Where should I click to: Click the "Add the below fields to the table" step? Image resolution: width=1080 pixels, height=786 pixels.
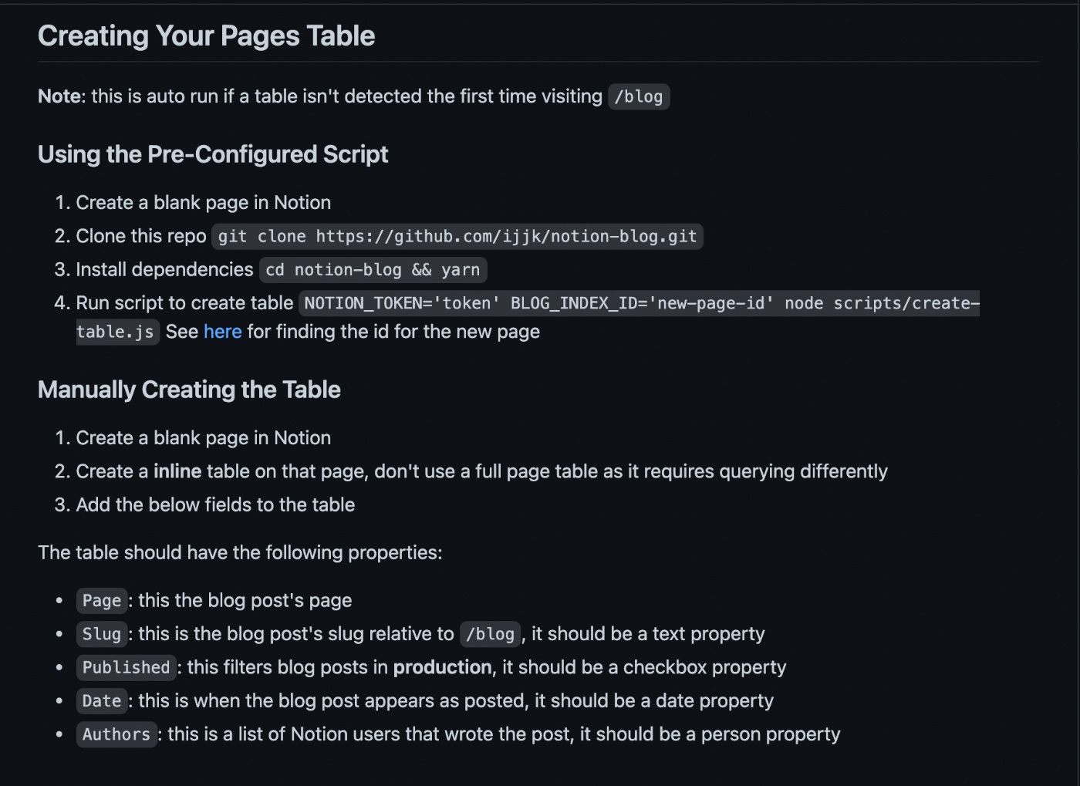[215, 504]
